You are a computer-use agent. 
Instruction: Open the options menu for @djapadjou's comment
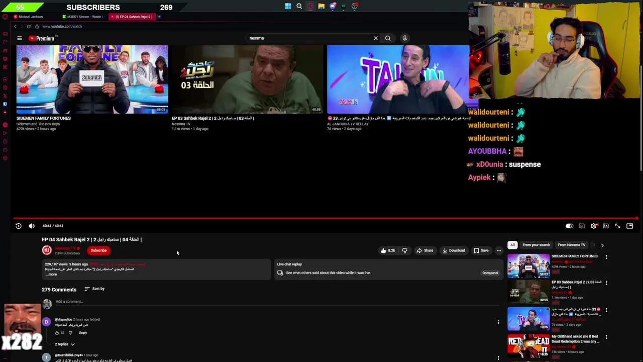(498, 322)
